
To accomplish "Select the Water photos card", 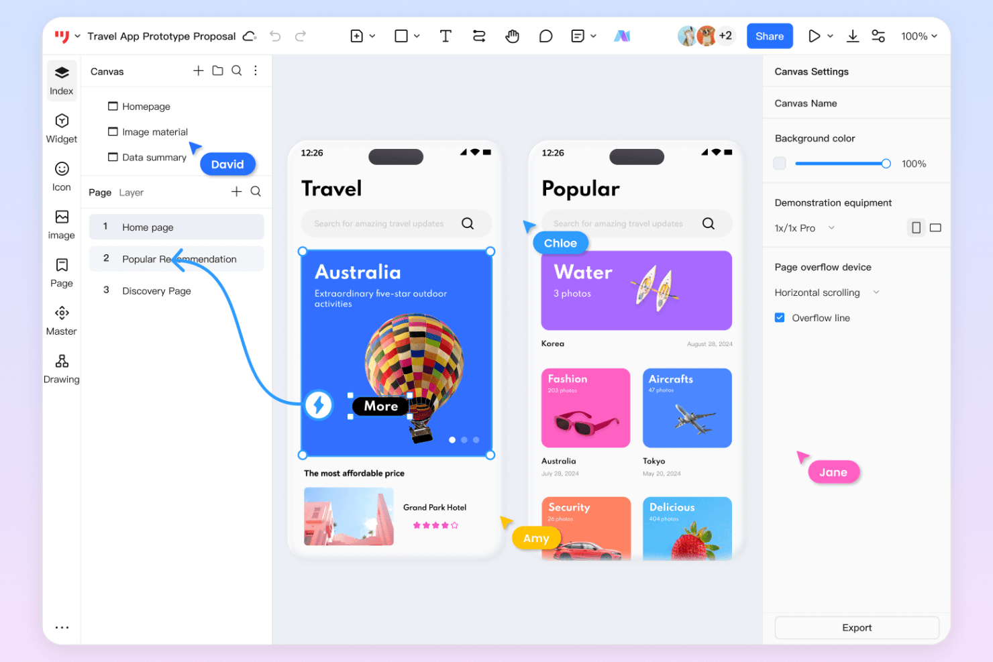I will pyautogui.click(x=637, y=290).
